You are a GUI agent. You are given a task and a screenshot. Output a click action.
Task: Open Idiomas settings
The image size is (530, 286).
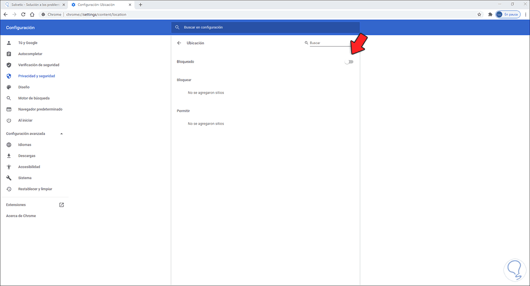[25, 145]
